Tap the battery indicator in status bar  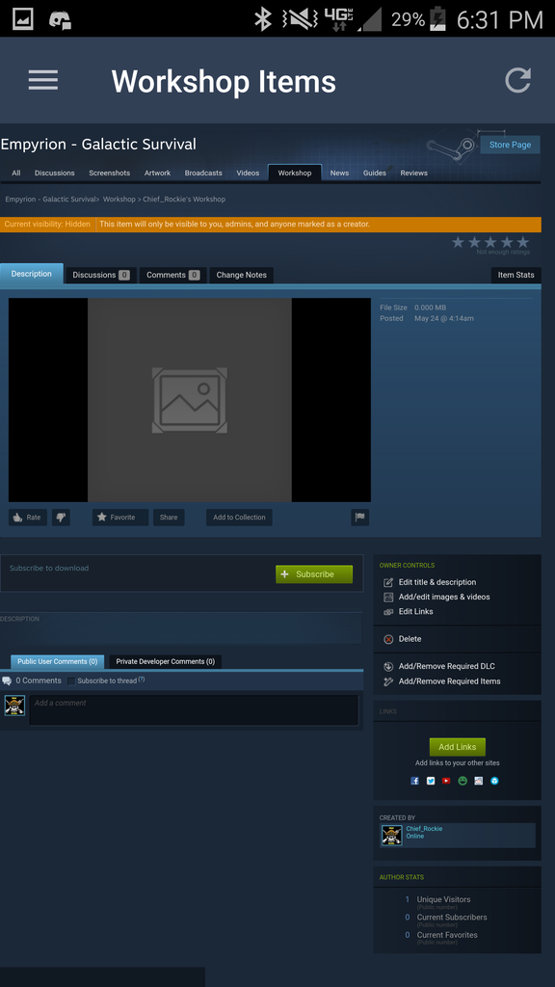click(x=438, y=19)
